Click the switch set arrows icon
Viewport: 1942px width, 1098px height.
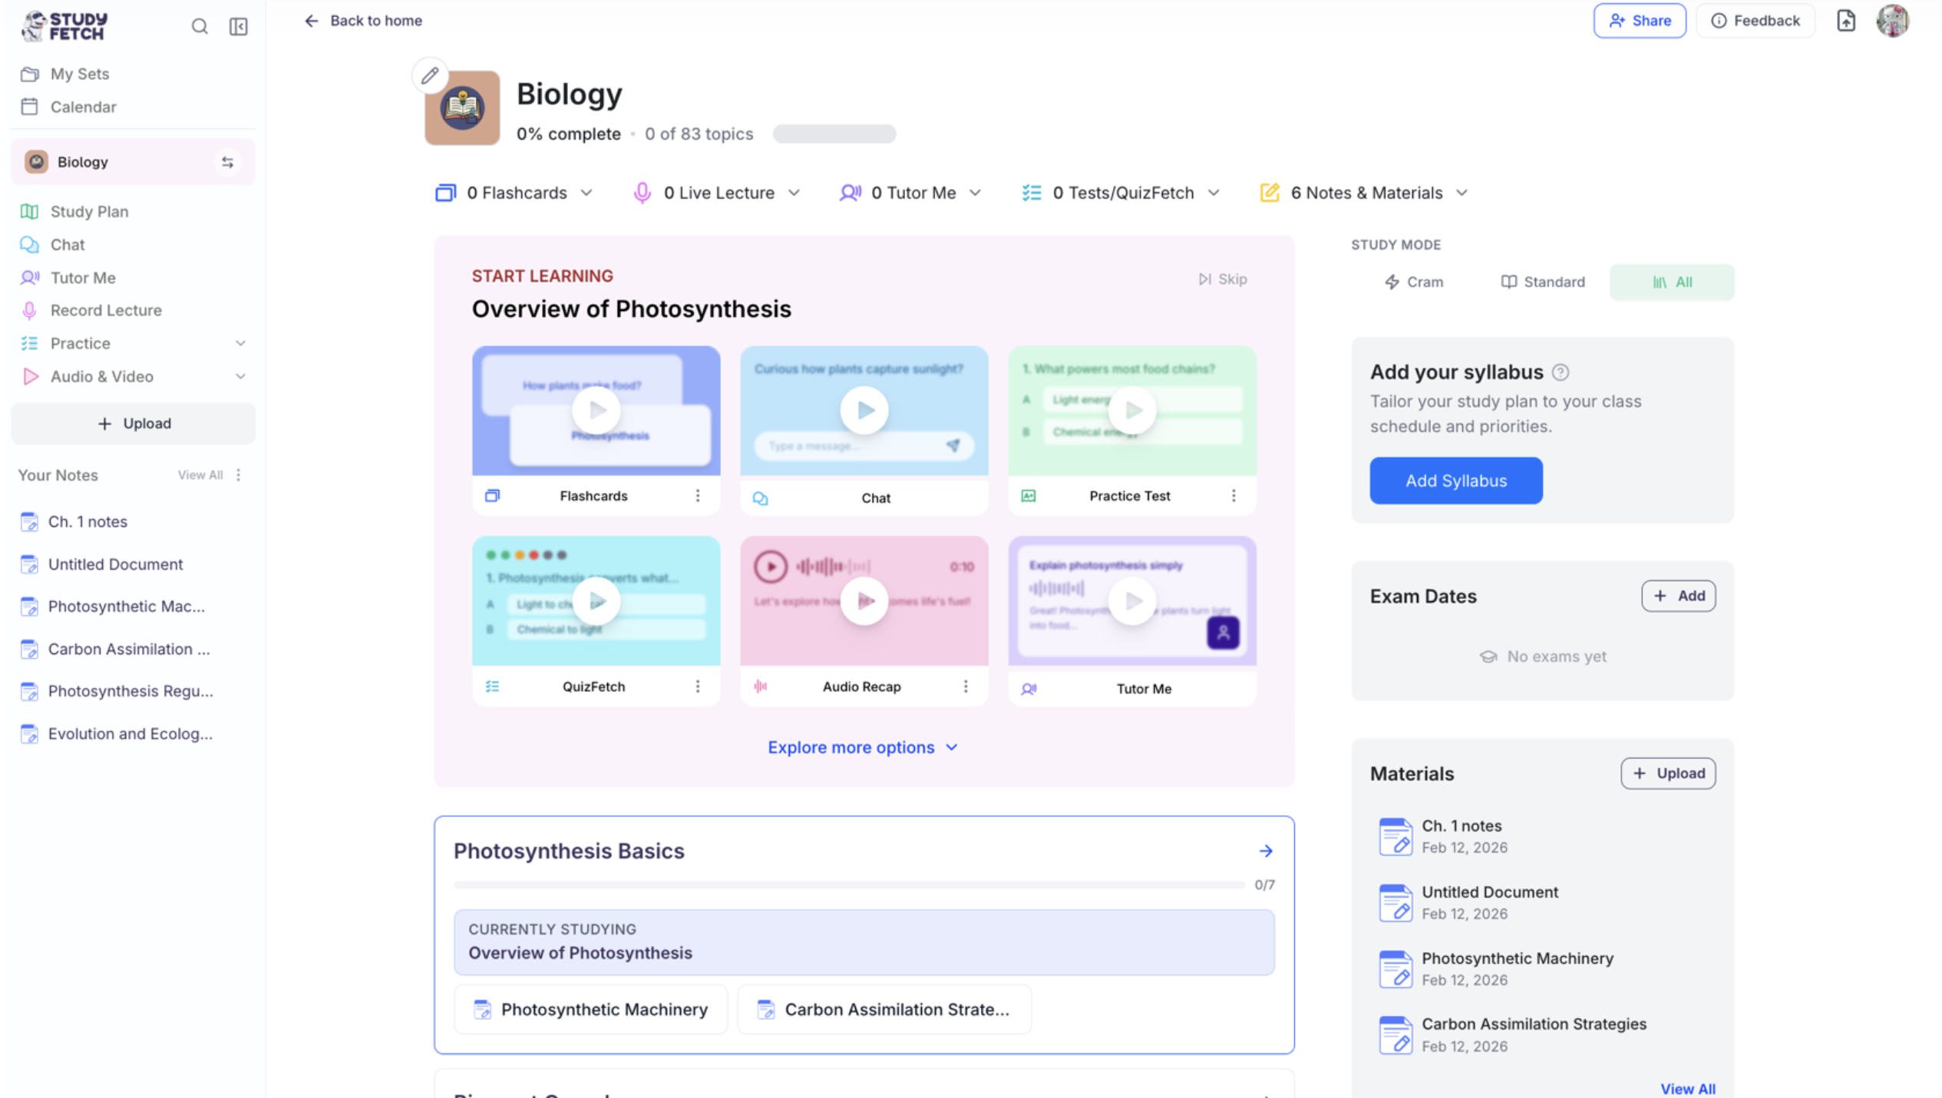click(227, 162)
